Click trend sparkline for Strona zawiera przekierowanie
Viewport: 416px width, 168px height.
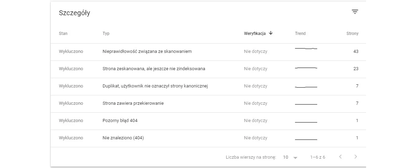[x=306, y=104]
